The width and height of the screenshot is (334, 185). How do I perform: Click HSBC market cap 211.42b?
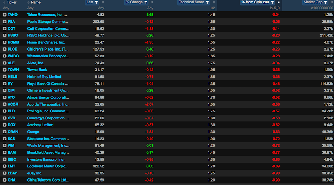326,35
